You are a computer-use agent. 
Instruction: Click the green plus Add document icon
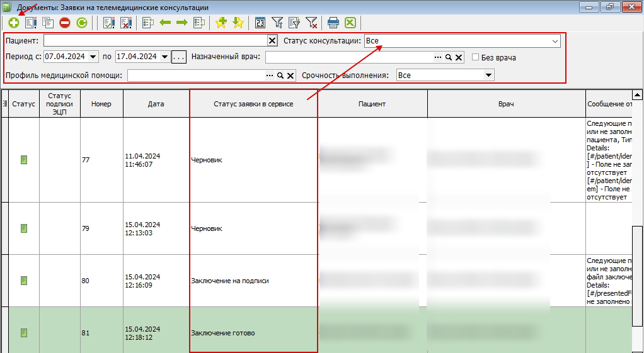tap(13, 23)
